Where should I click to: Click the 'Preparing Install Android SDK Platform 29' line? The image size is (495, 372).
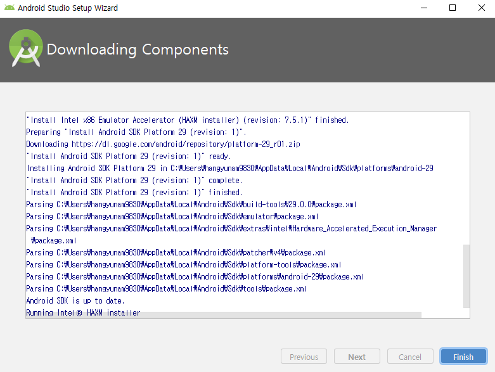pos(136,132)
